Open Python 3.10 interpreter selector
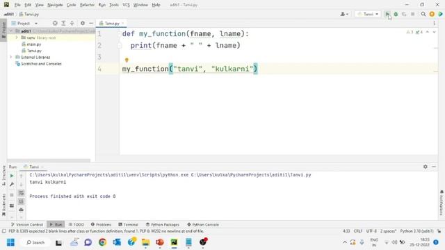The width and height of the screenshot is (445, 250). coord(416,231)
